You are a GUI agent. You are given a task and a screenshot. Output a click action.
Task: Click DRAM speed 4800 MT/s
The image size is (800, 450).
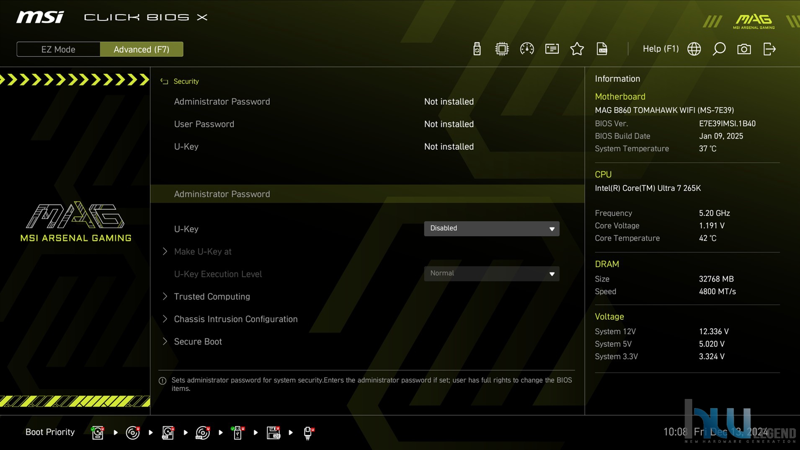pos(717,292)
